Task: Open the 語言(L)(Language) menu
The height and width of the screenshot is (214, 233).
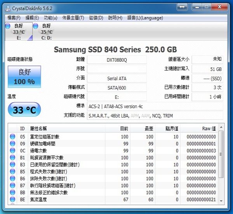Action: click(145, 18)
